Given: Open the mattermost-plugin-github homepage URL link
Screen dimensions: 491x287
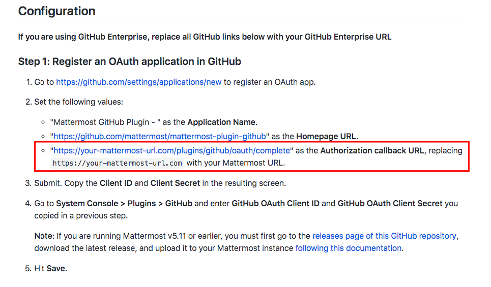Looking at the screenshot, I should coord(160,137).
